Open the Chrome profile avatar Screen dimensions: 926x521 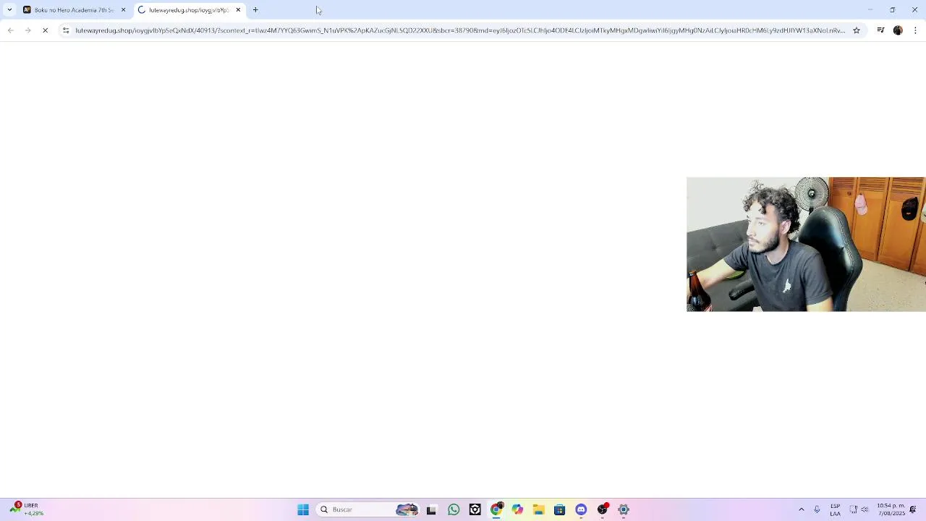coord(898,30)
